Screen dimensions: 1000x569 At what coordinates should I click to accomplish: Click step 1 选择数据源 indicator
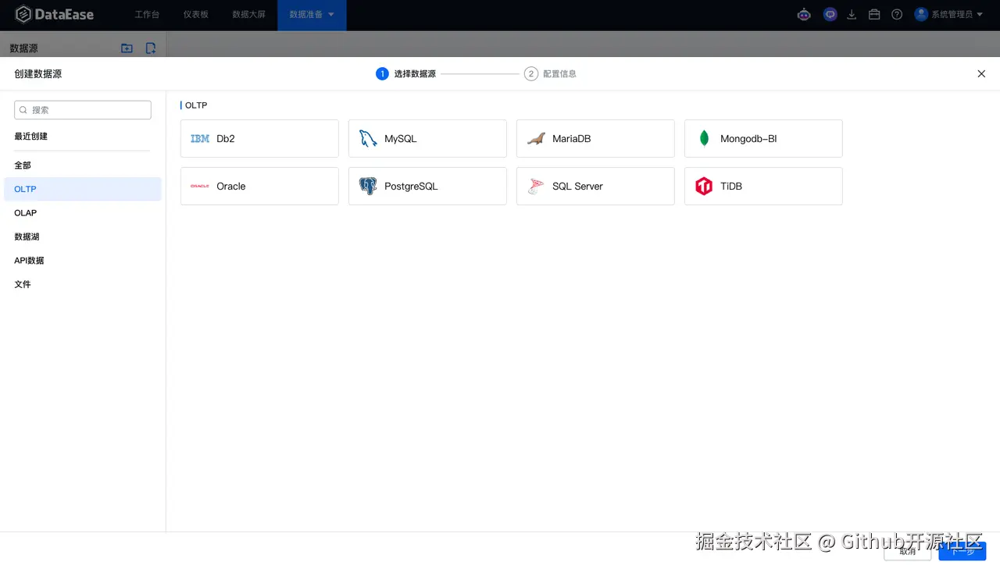405,73
